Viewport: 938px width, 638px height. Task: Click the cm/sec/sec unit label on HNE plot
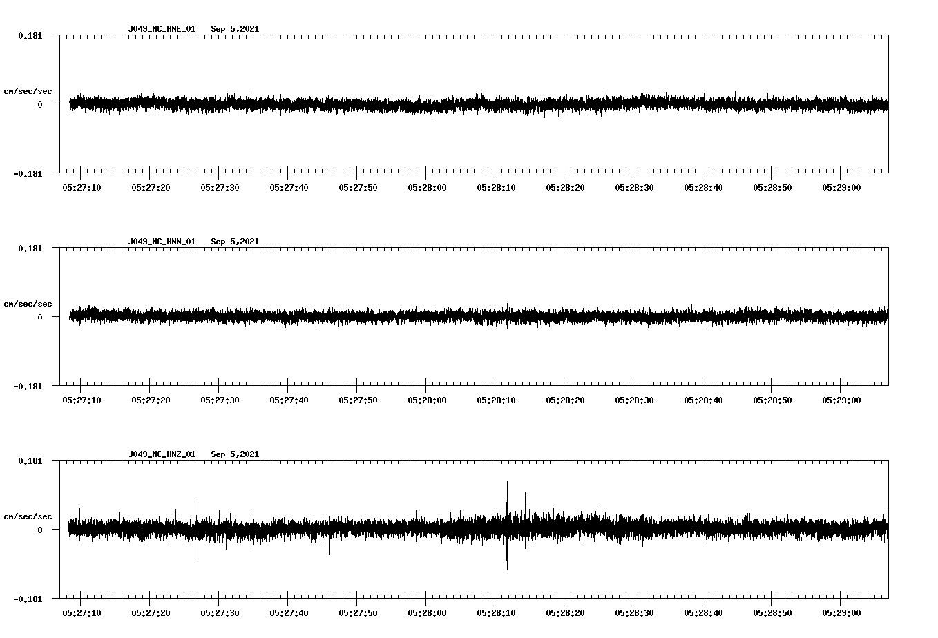[x=28, y=91]
